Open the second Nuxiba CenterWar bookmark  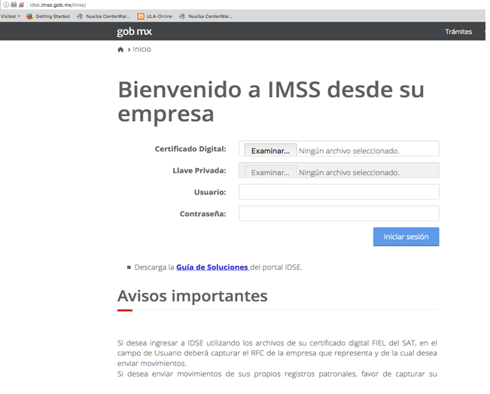click(x=205, y=17)
